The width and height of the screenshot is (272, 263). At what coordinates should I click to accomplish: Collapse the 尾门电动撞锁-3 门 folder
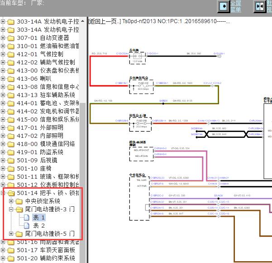pos(11,209)
